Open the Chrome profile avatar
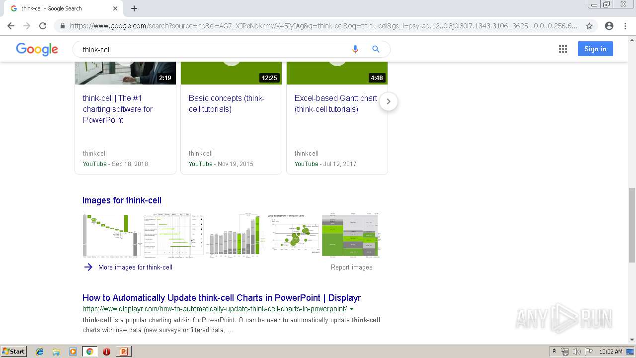 (609, 26)
